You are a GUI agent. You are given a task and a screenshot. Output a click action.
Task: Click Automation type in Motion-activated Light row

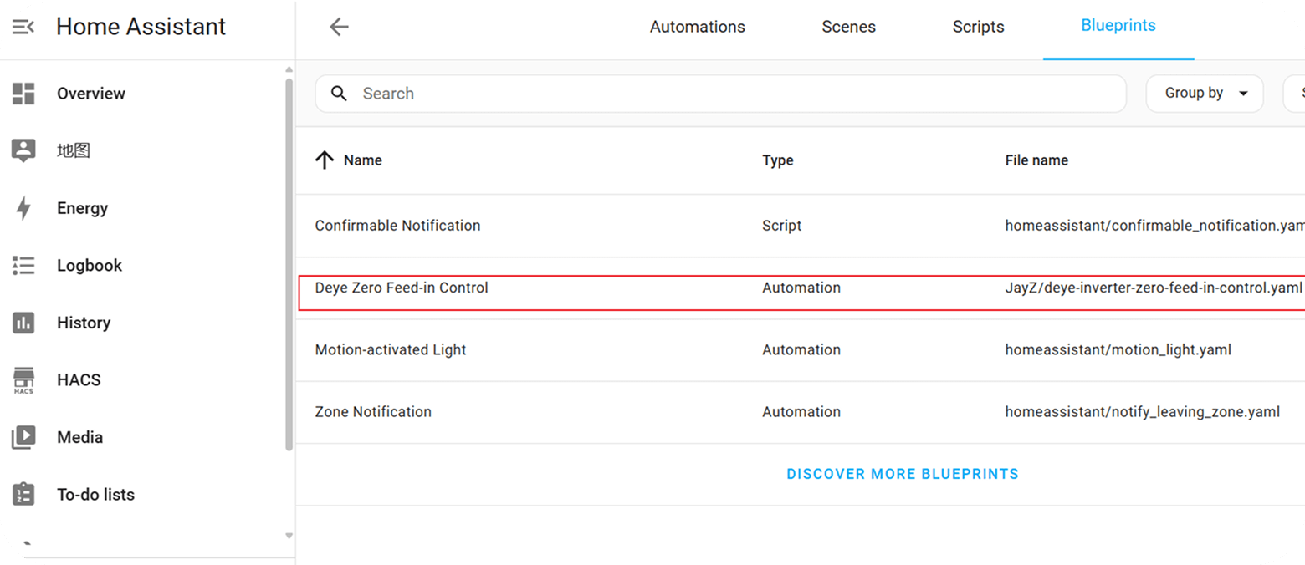pos(801,349)
